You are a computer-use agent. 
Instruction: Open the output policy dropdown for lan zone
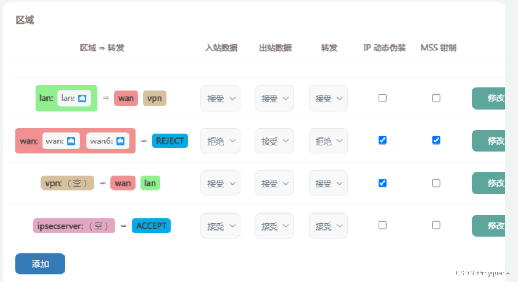pos(274,99)
